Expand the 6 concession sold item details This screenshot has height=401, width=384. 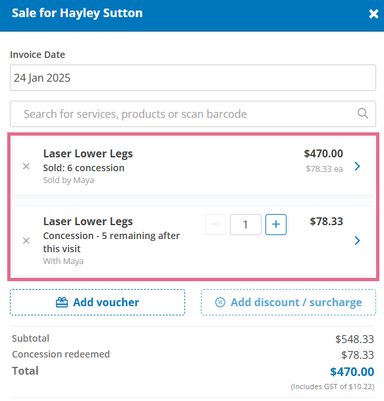(x=358, y=167)
